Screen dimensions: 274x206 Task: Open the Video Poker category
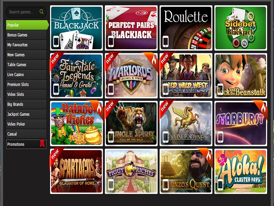pyautogui.click(x=26, y=124)
